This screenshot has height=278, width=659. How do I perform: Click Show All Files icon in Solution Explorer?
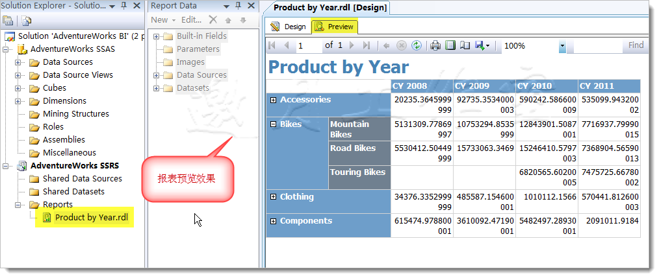[x=27, y=21]
